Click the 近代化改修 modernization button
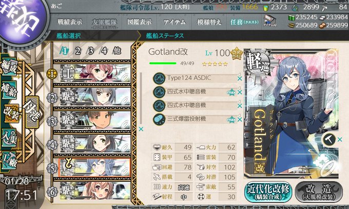The width and height of the screenshot is (349, 209). tap(268, 192)
